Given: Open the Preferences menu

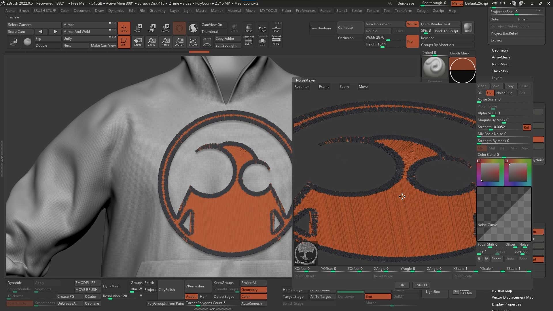Looking at the screenshot, I should coord(306,11).
